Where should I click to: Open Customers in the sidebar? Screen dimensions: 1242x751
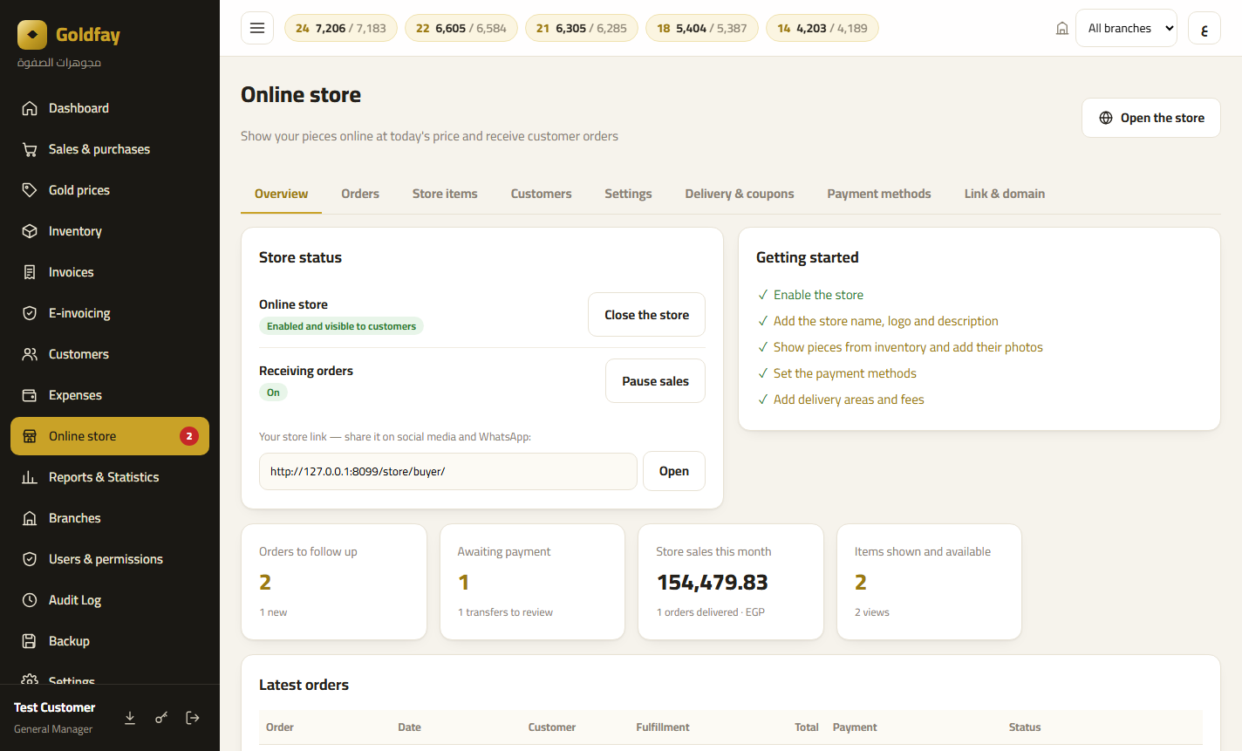110,354
